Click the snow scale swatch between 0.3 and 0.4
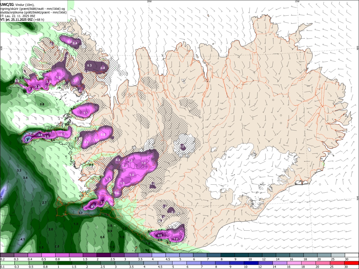The height and width of the screenshot is (269, 359). pyautogui.click(x=21, y=255)
